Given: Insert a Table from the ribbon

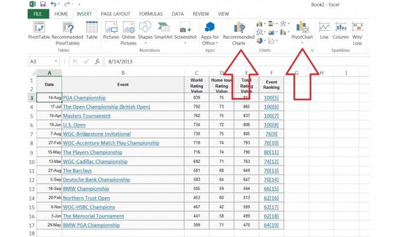Looking at the screenshot, I should [92, 31].
